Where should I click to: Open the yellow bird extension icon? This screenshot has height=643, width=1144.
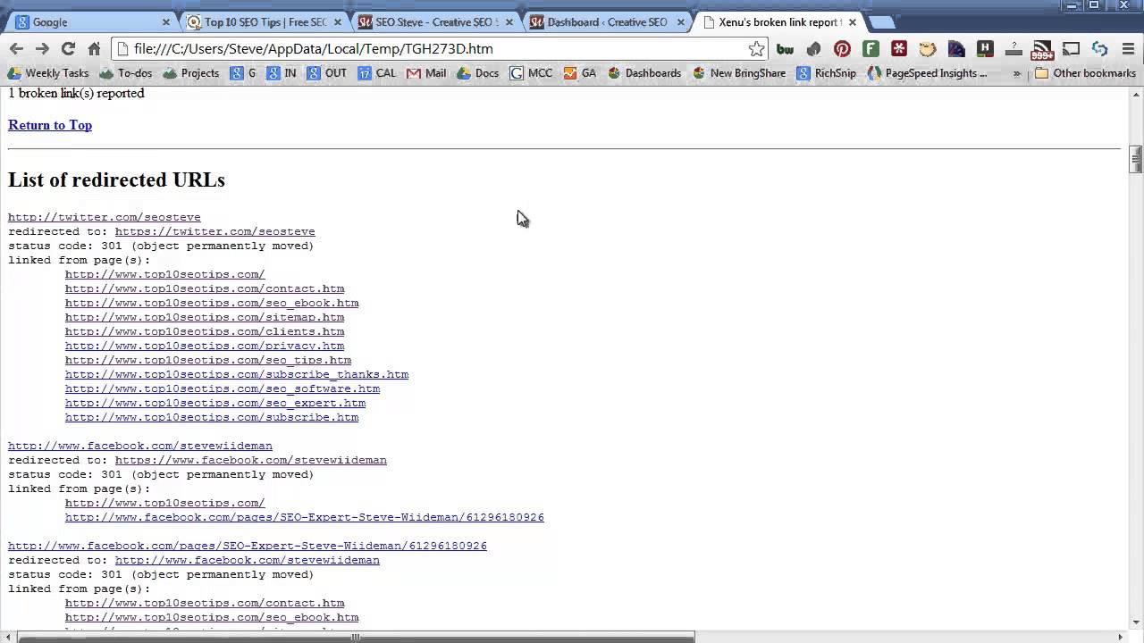[928, 49]
